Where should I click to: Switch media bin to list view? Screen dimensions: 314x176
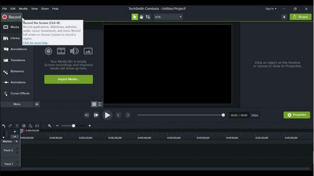coord(100,104)
